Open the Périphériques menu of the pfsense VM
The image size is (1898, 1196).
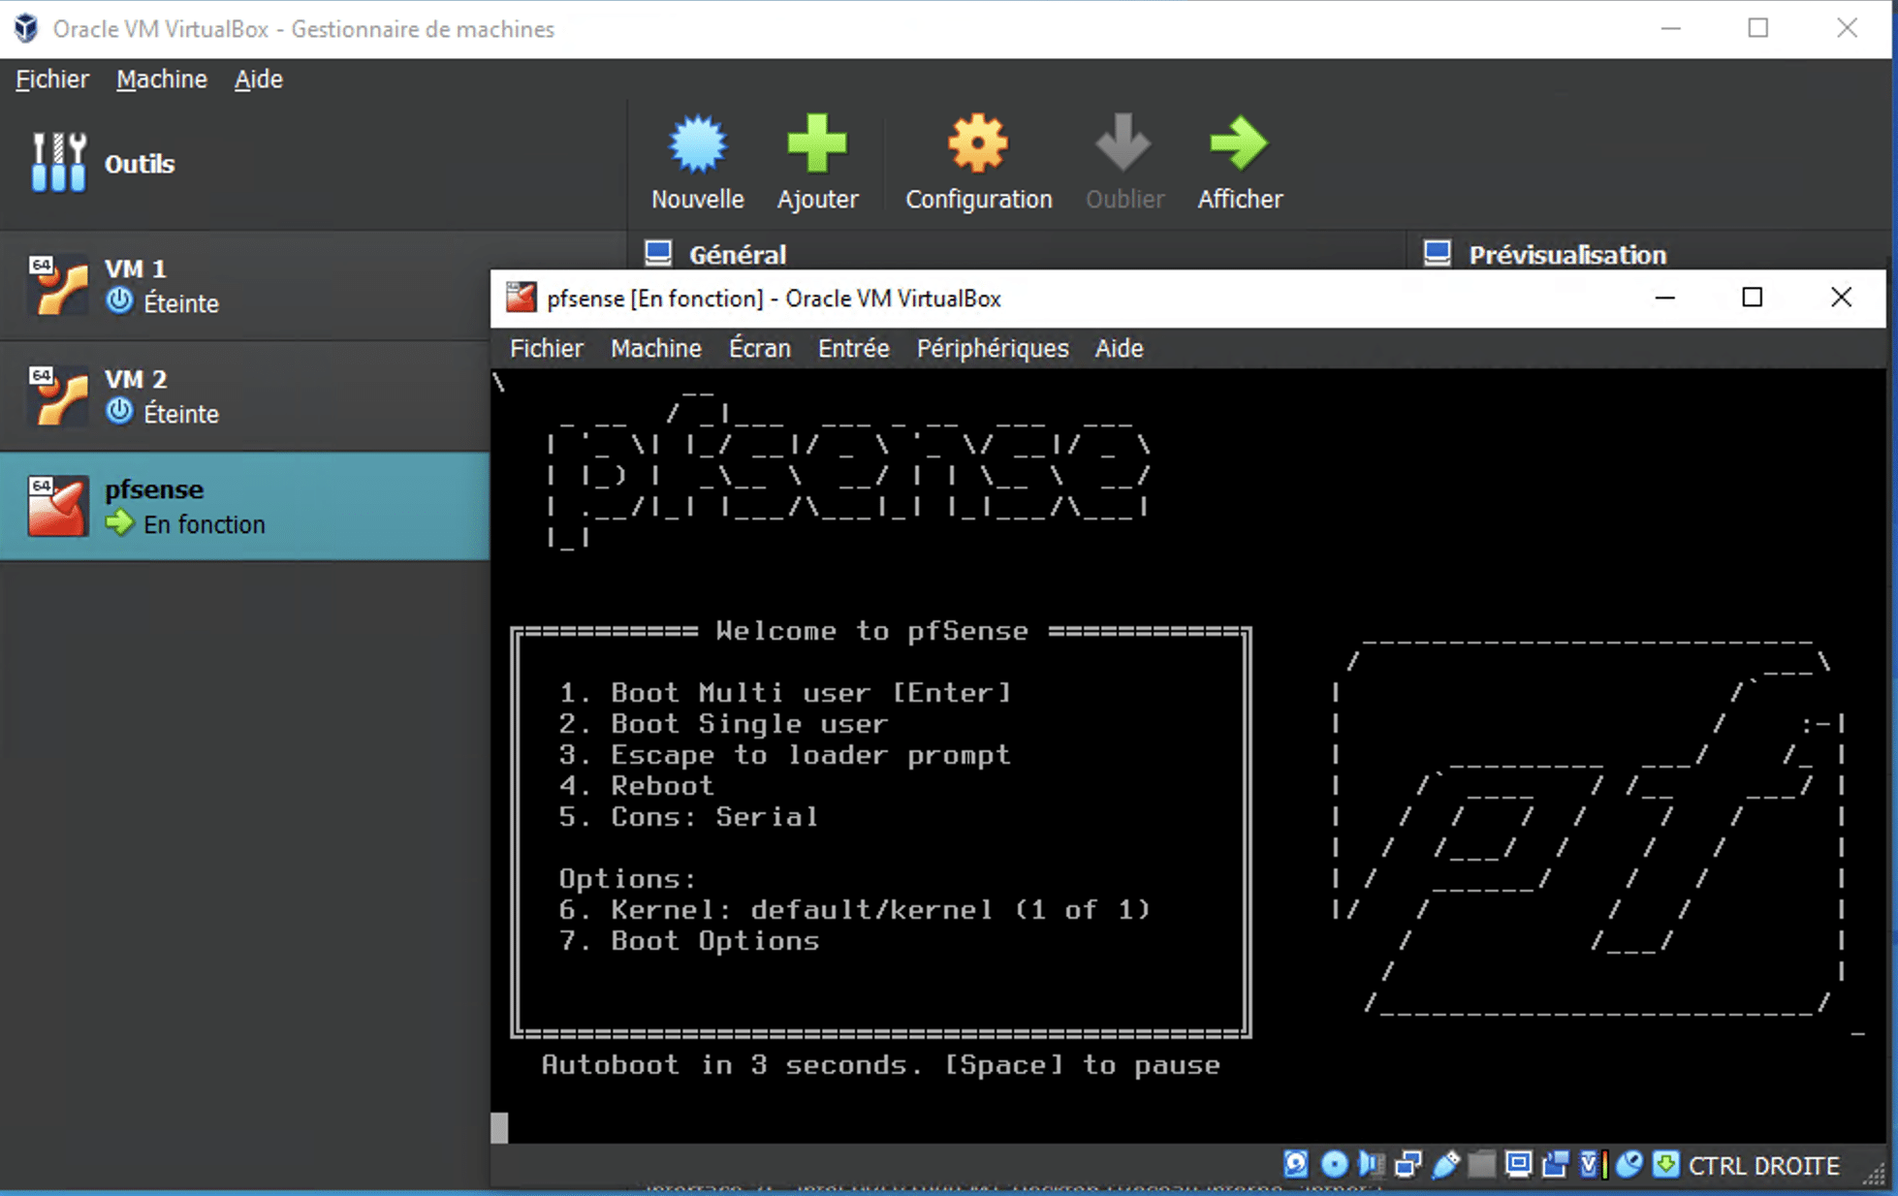click(992, 349)
